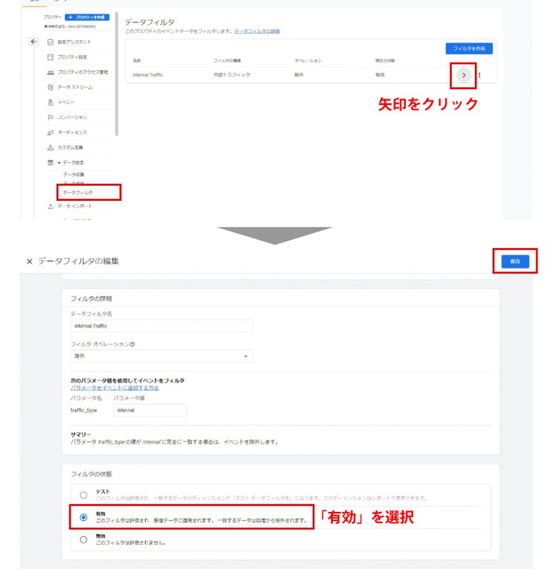
Task: Open the コンバージョン flag icon
Action: [51, 117]
